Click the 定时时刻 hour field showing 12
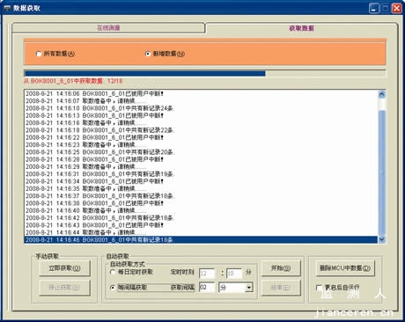Image resolution: width=405 pixels, height=322 pixels. pyautogui.click(x=207, y=274)
